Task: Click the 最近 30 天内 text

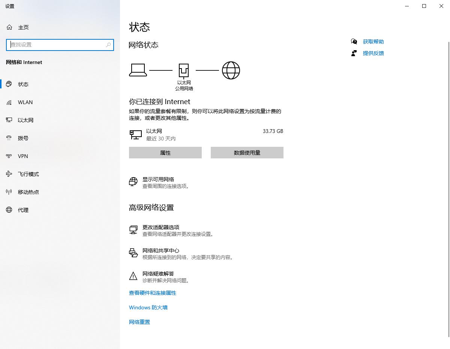Action: pyautogui.click(x=161, y=139)
